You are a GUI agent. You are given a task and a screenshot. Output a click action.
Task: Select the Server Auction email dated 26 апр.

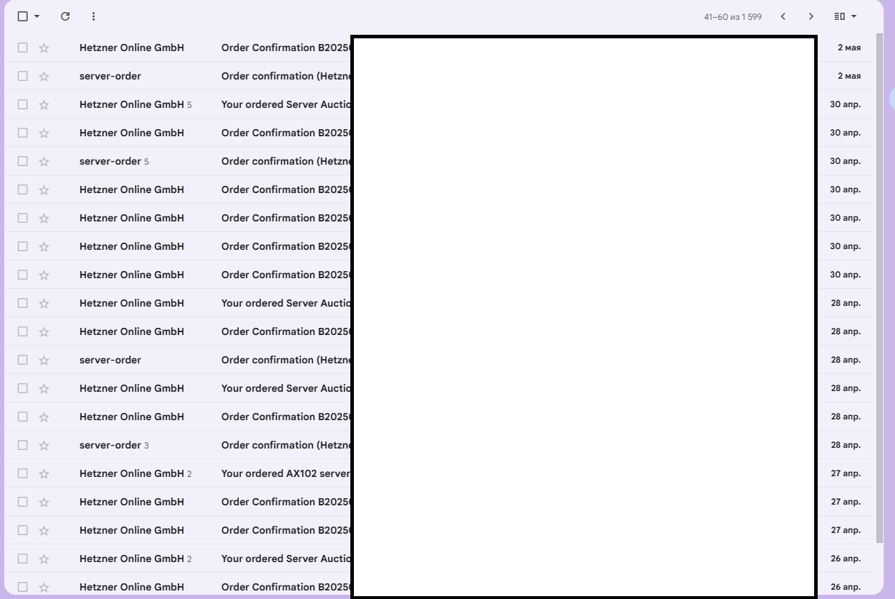point(23,559)
